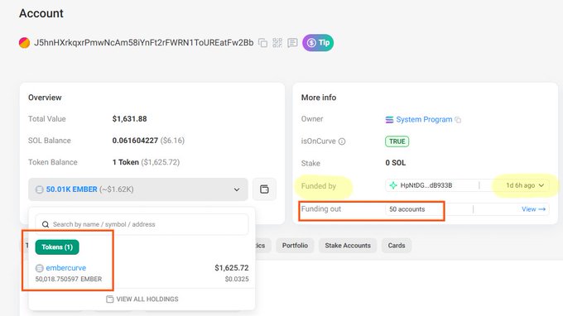Copy the account address
Image resolution: width=563 pixels, height=316 pixels.
(x=262, y=43)
